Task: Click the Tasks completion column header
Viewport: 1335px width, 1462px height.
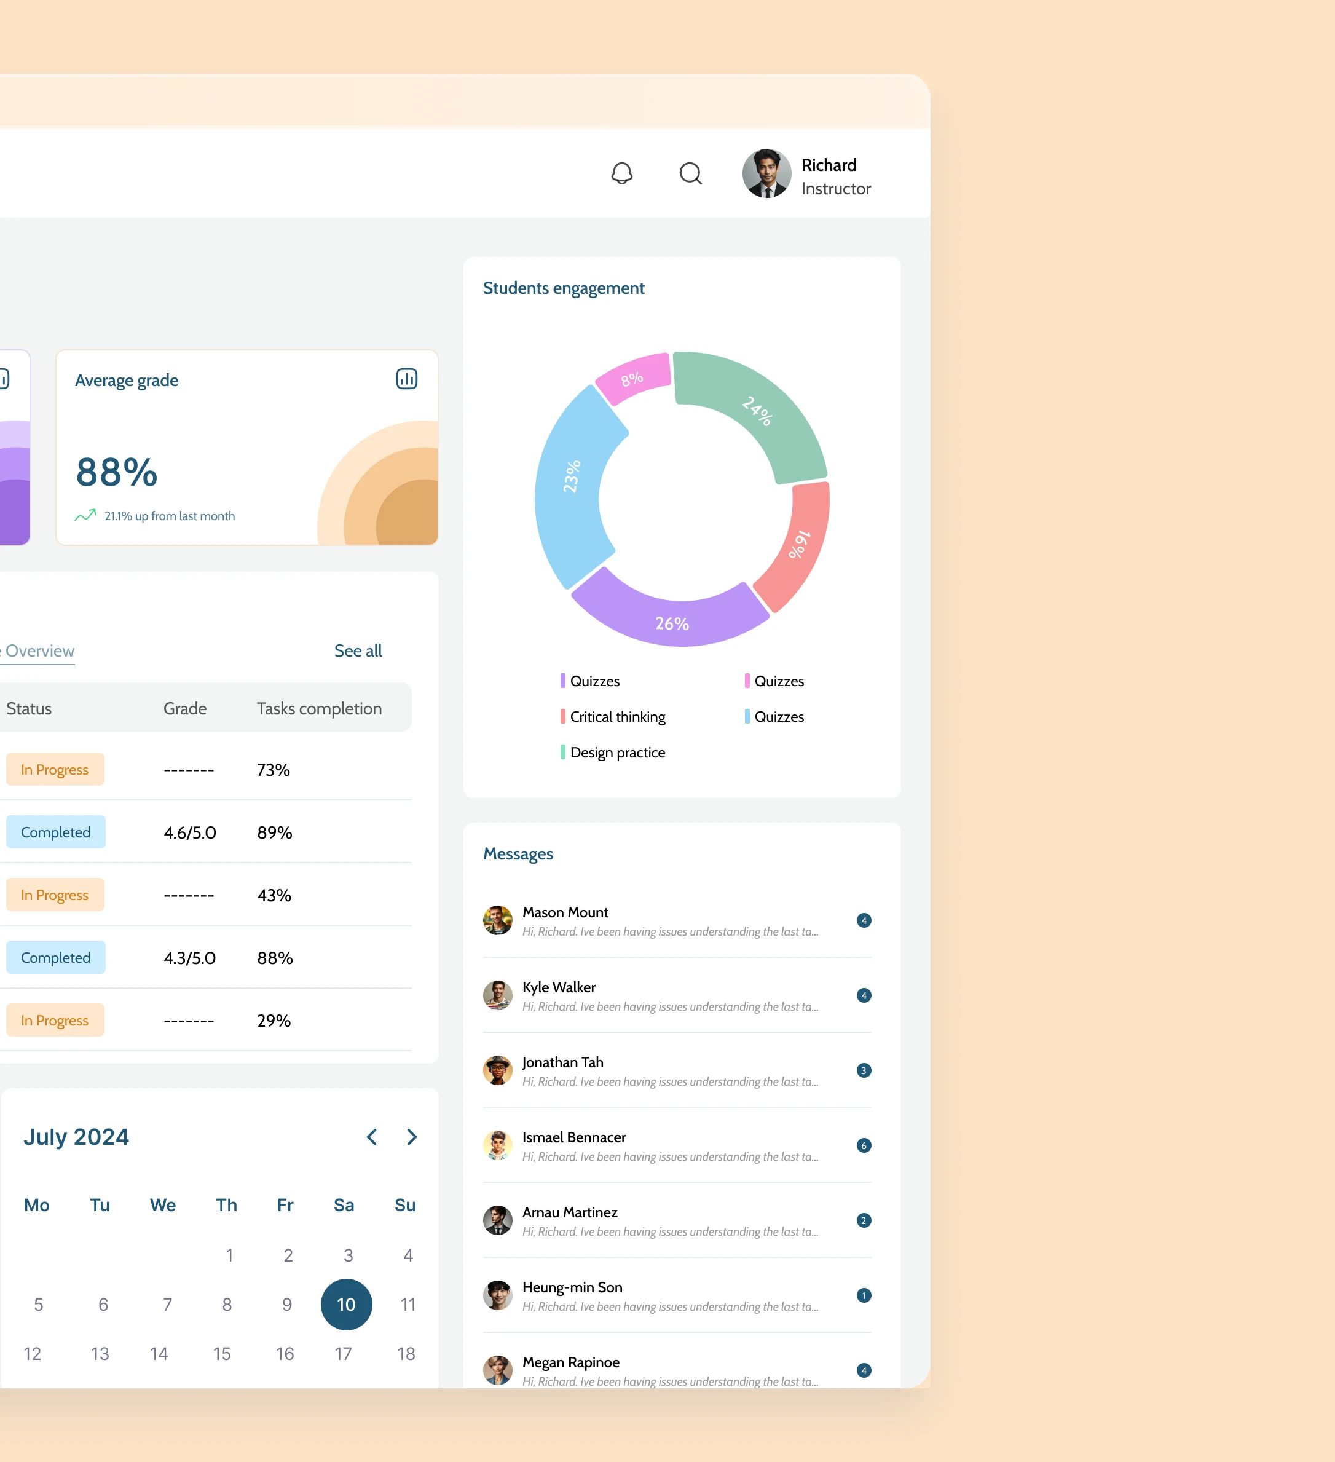Action: click(319, 708)
